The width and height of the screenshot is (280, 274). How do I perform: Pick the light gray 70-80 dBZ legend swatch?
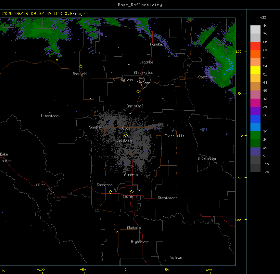(x=255, y=30)
